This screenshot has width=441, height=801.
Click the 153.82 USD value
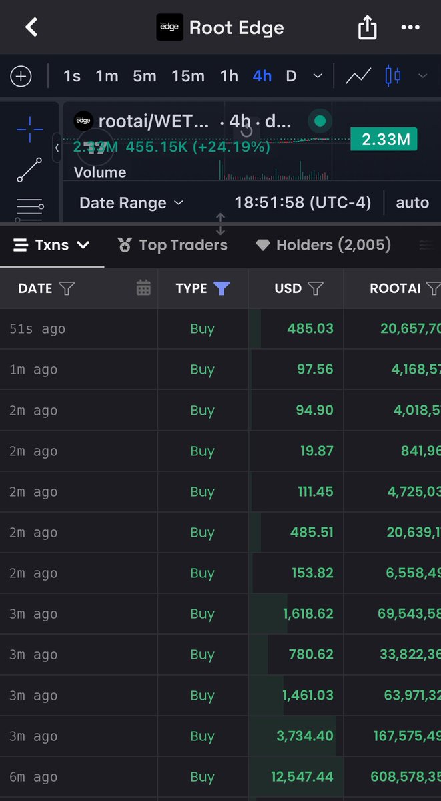[x=313, y=573]
